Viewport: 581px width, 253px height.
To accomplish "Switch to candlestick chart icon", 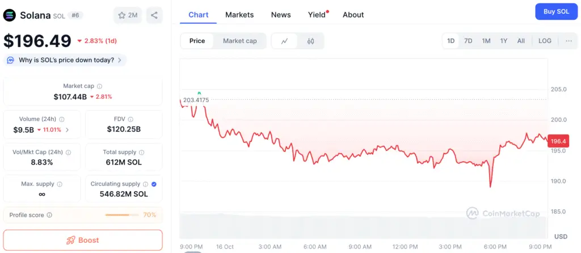I will tap(310, 41).
